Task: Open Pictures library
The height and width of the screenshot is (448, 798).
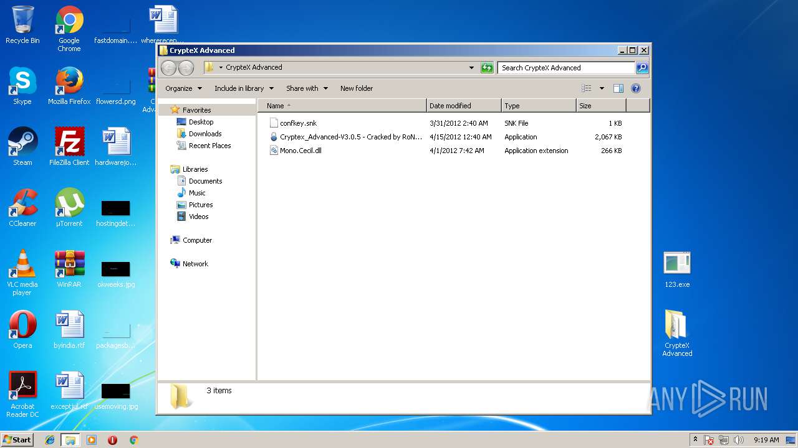Action: click(201, 205)
